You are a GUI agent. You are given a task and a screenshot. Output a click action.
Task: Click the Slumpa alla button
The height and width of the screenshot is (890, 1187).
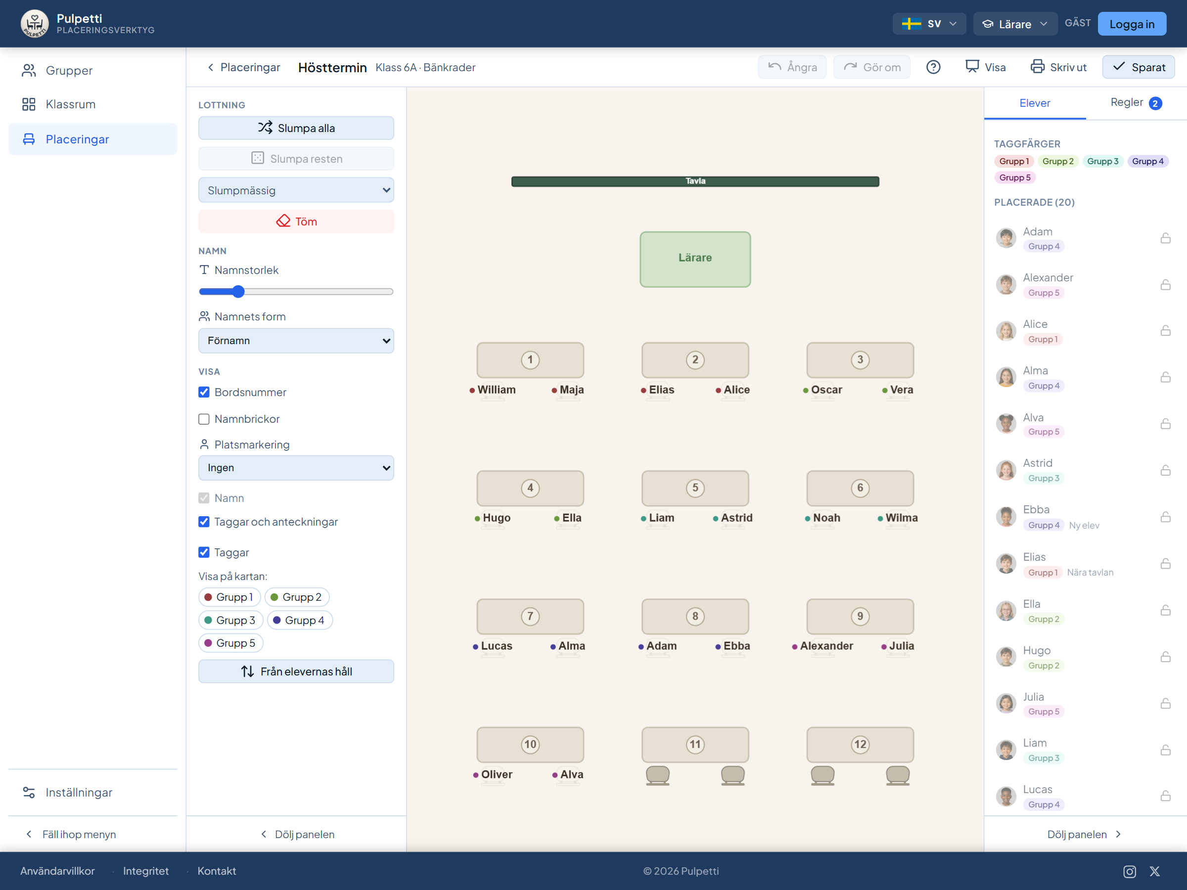point(296,128)
